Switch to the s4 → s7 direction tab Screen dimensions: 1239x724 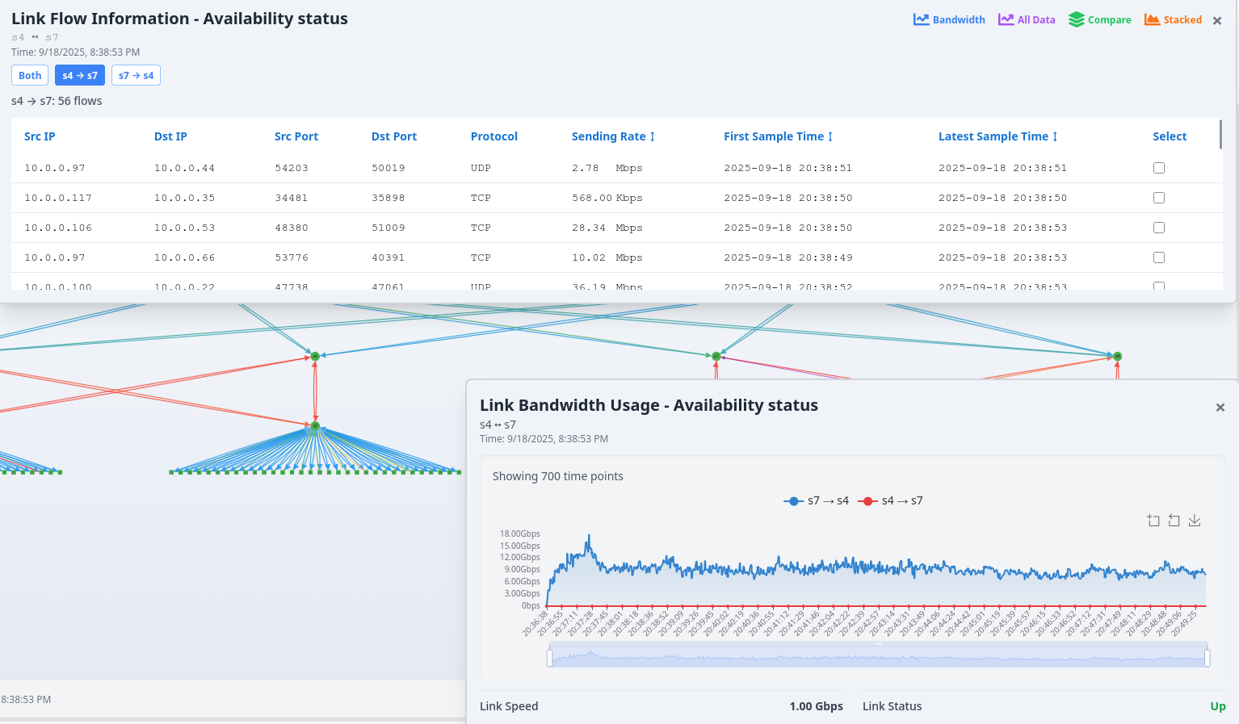[x=80, y=74]
